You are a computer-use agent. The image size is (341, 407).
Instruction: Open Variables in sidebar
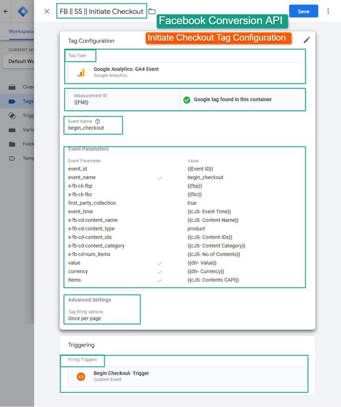pyautogui.click(x=17, y=130)
